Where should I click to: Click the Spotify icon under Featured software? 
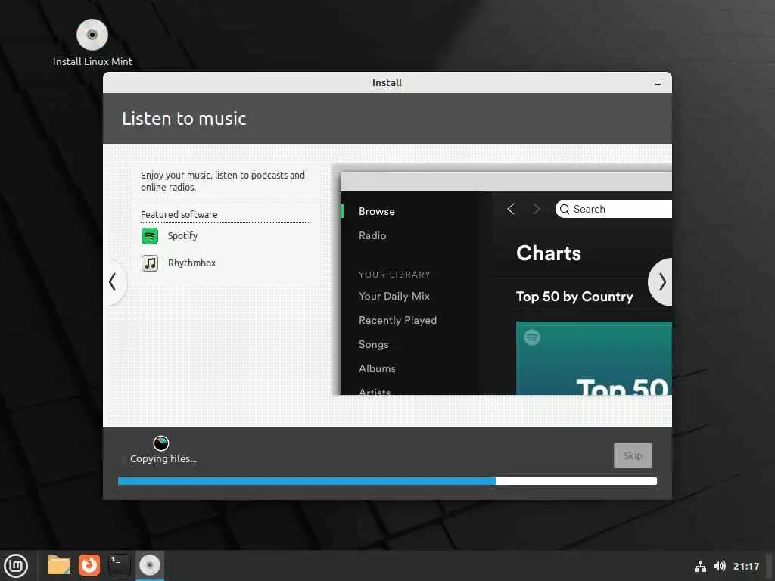150,236
